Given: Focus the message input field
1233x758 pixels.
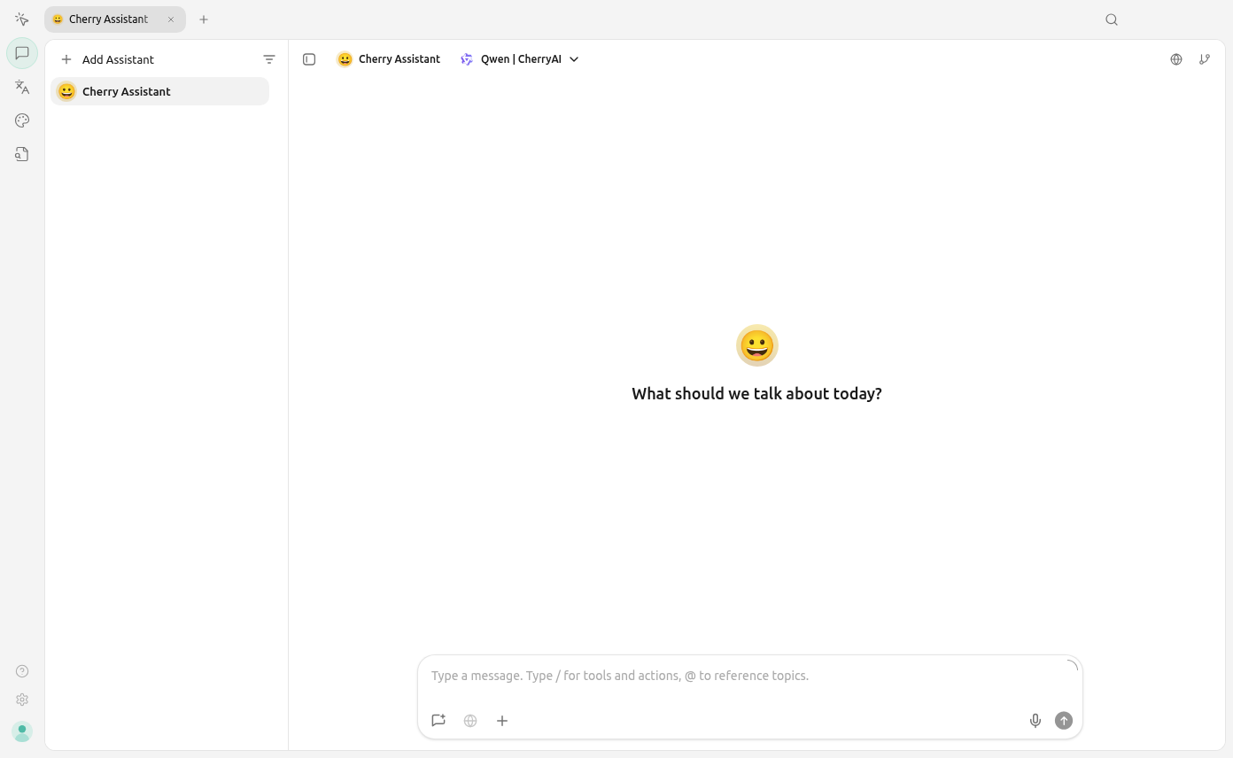Looking at the screenshot, I should coord(749,676).
